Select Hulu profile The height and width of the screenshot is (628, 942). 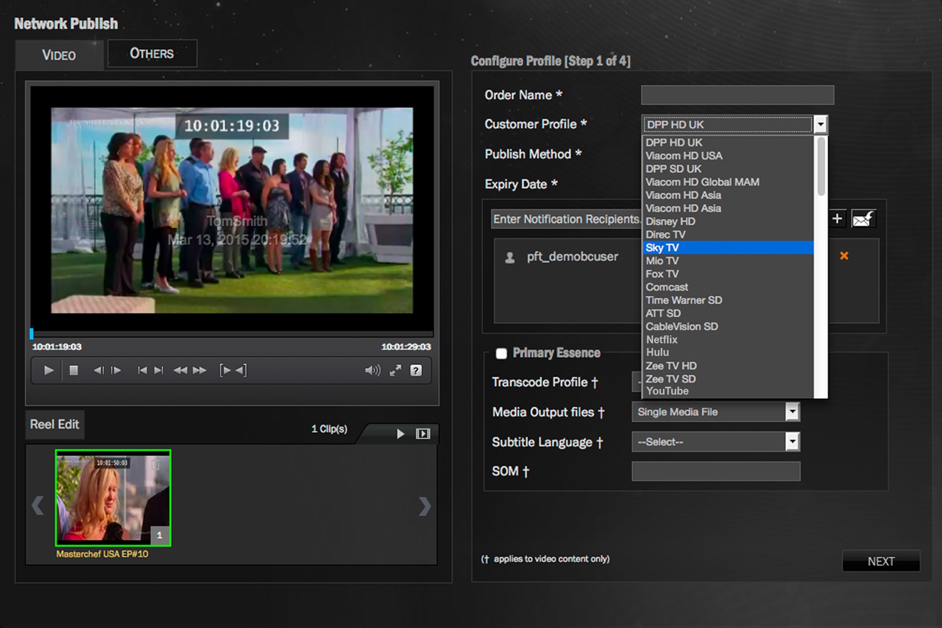728,352
